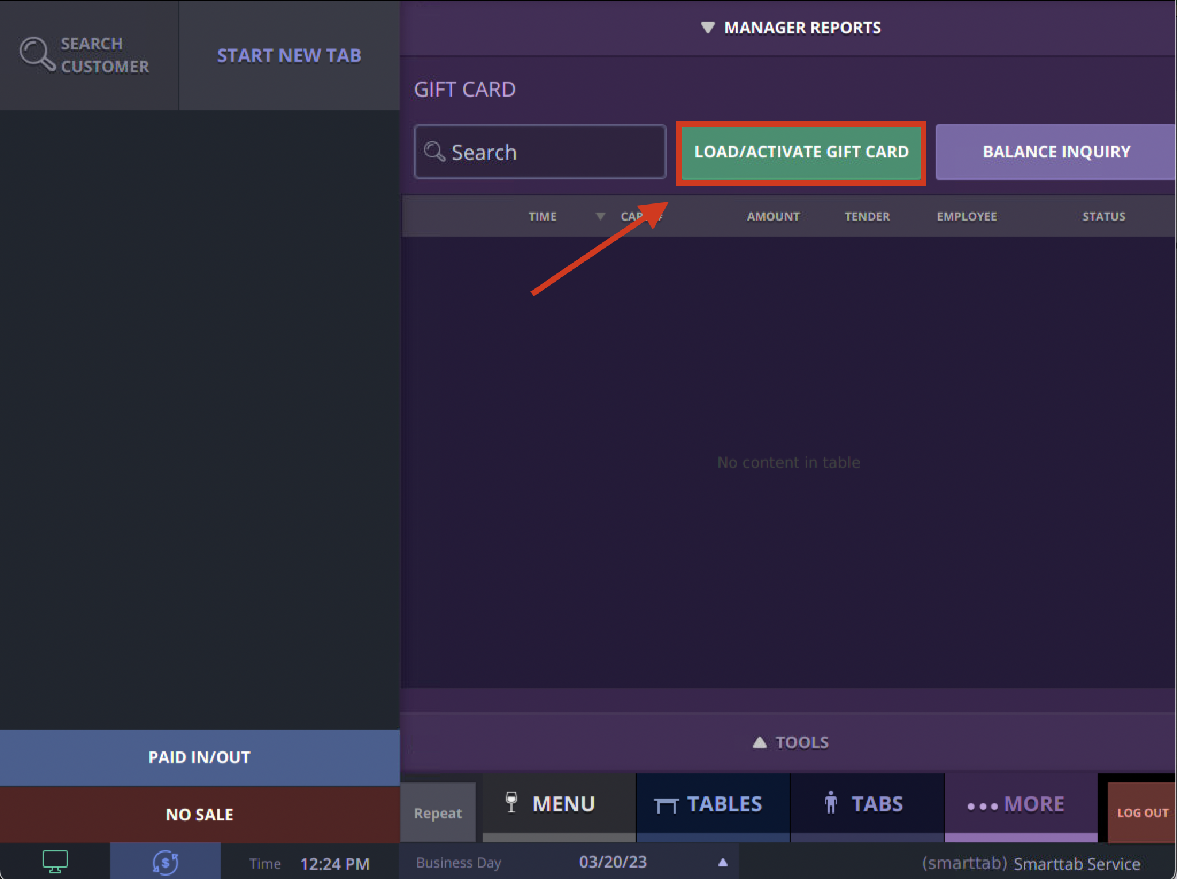Image resolution: width=1177 pixels, height=879 pixels.
Task: Click the monitor icon in status bar
Action: click(x=55, y=861)
